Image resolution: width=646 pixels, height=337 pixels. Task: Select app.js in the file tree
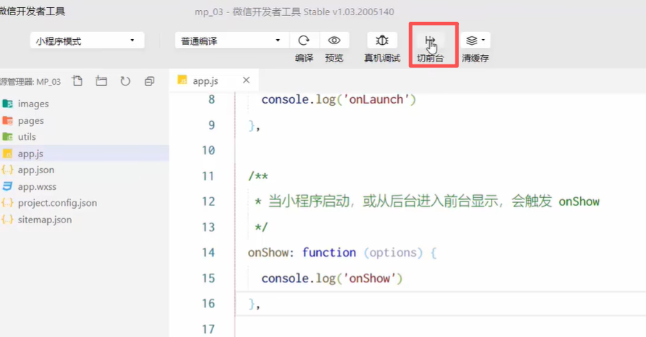click(x=84, y=153)
